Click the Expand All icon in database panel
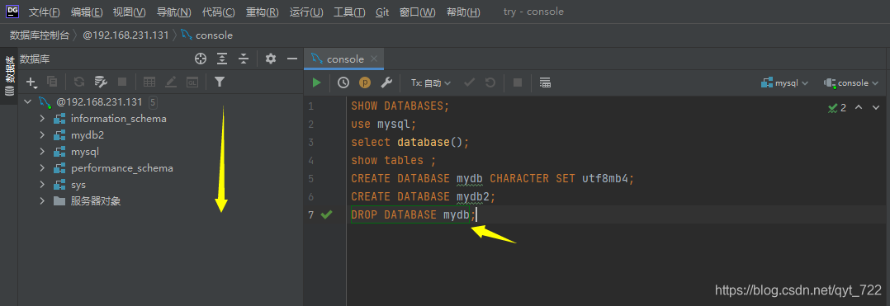Viewport: 890px width, 306px height. click(x=222, y=59)
